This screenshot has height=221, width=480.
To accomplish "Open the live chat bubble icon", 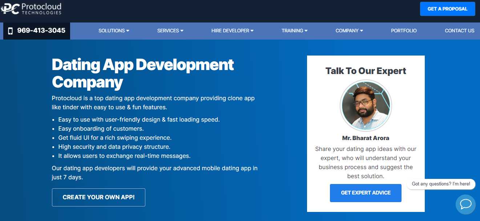I will (465, 204).
